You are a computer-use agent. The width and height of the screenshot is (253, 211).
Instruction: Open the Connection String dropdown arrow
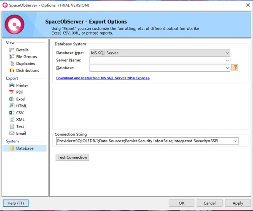235,141
